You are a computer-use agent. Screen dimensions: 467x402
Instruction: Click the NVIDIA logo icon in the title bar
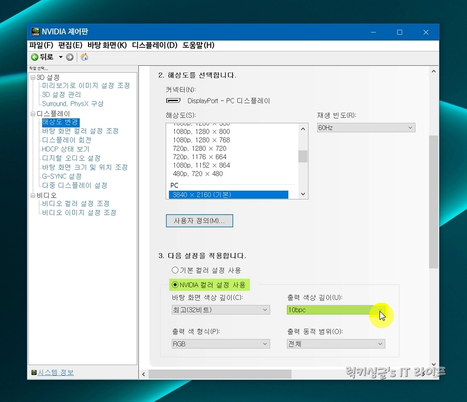tap(35, 32)
